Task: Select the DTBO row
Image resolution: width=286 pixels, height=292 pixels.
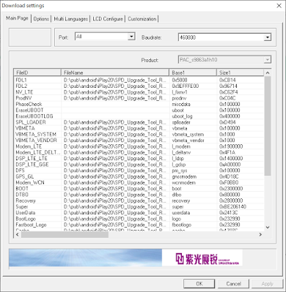Action: pyautogui.click(x=139, y=195)
